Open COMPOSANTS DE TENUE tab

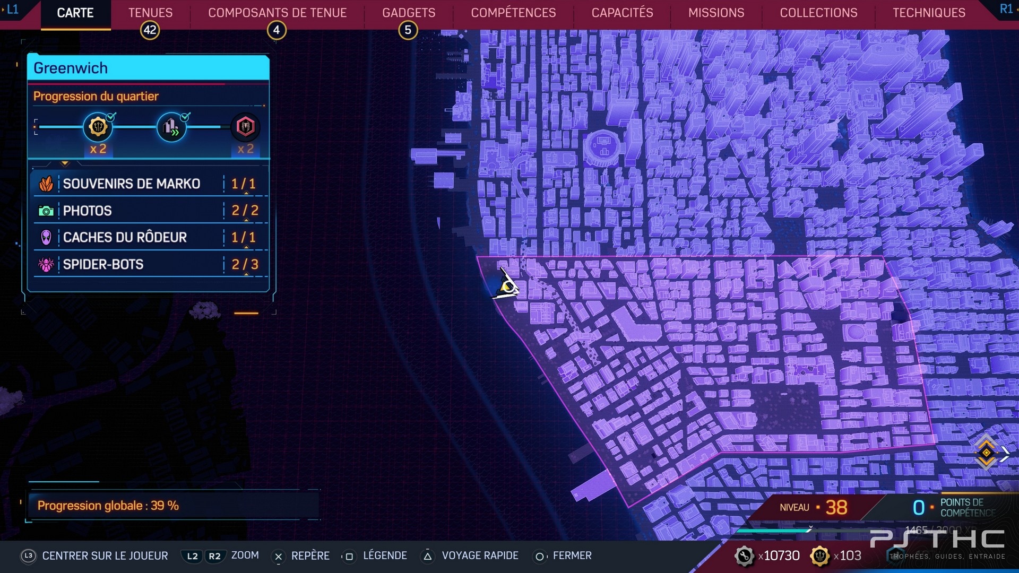(x=277, y=13)
